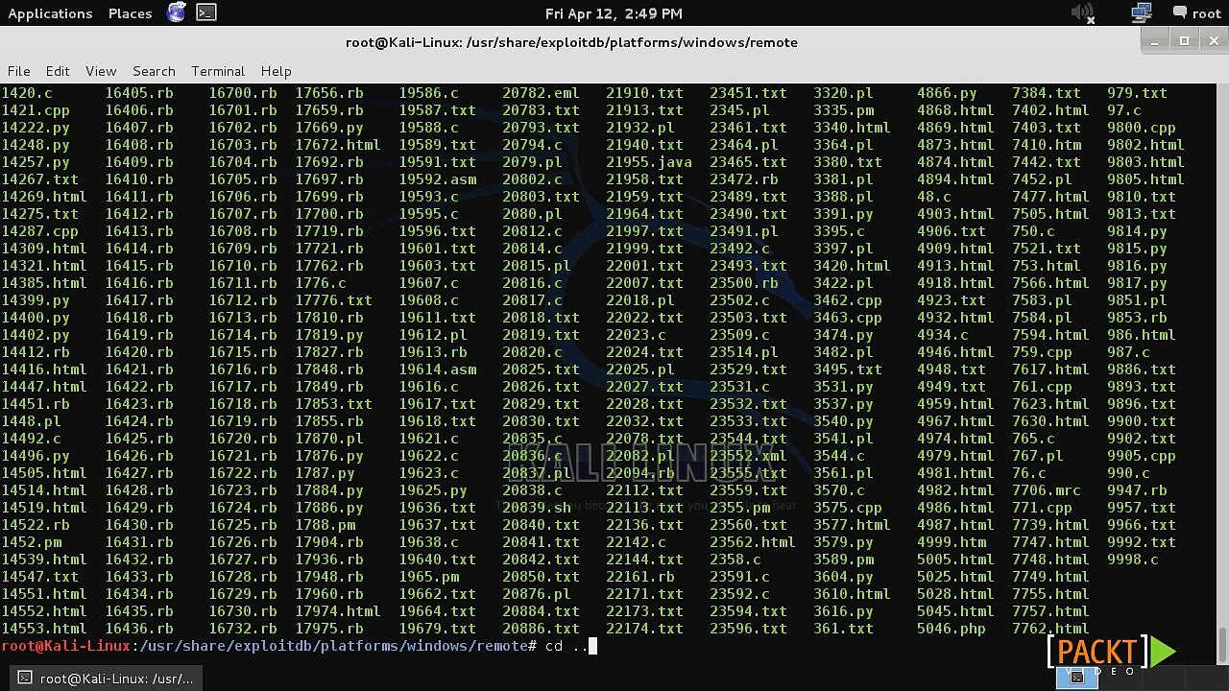Click the file name 14553.html
The image size is (1229, 691).
[x=44, y=629]
